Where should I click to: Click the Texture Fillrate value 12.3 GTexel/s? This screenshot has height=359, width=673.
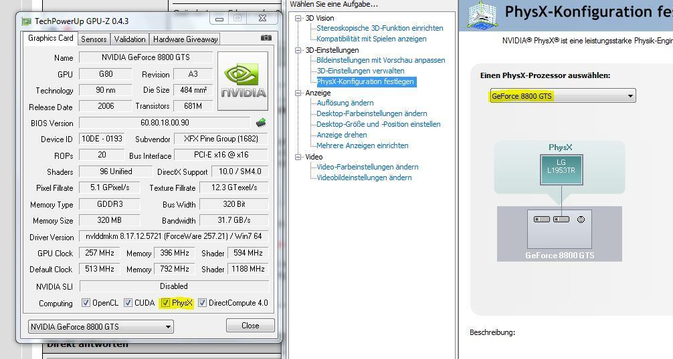click(234, 188)
